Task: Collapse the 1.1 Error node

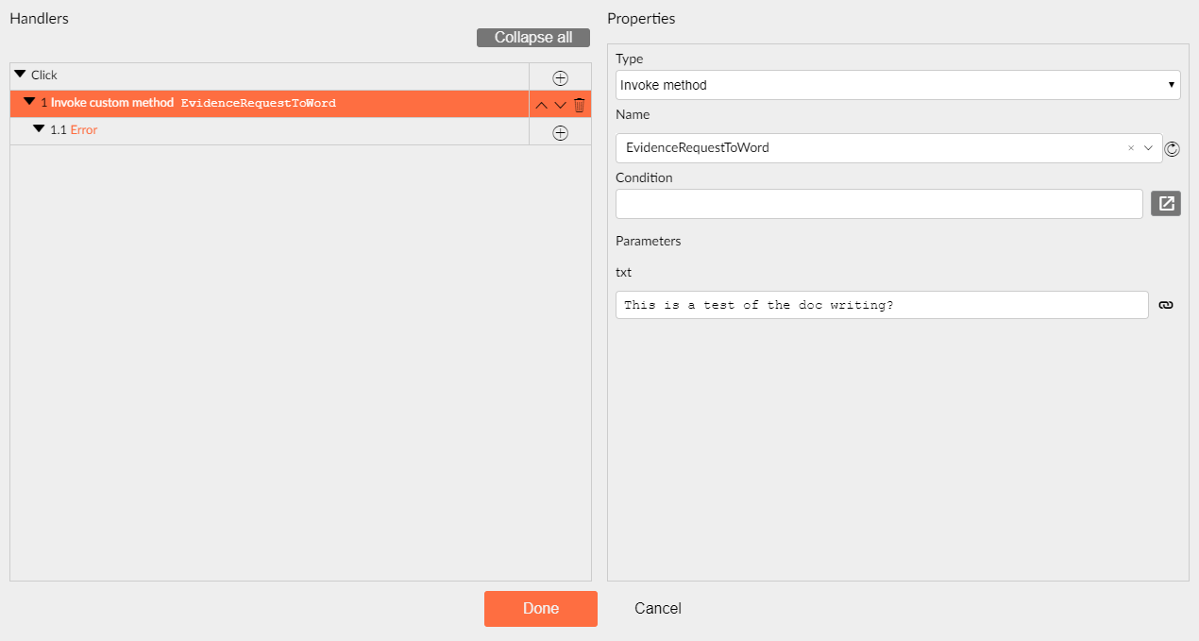Action: [x=39, y=129]
